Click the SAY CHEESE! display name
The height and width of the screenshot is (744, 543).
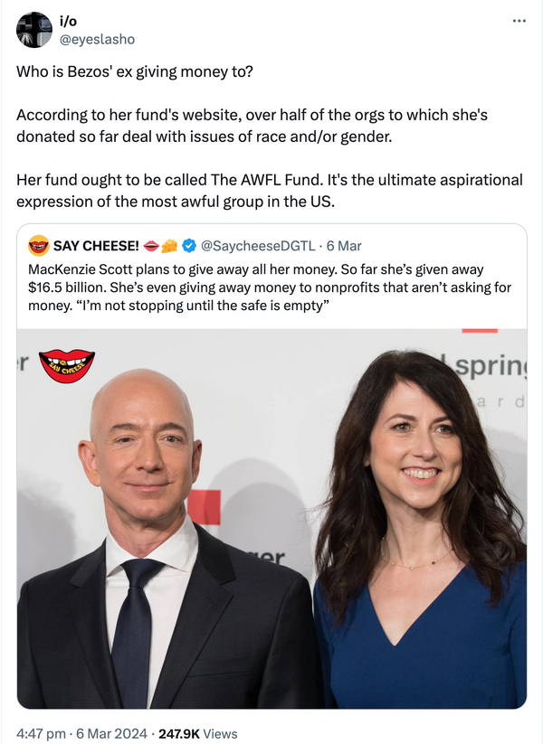(96, 246)
